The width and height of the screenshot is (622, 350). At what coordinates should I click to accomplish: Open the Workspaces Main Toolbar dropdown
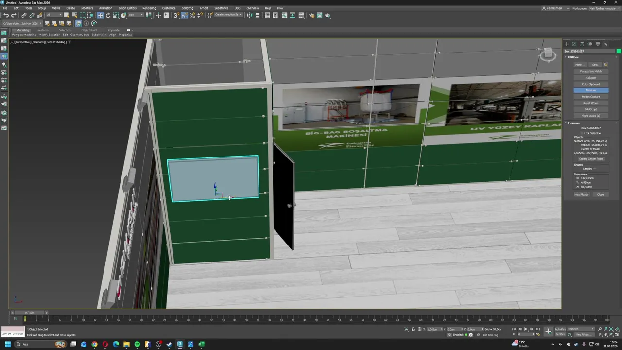coord(605,8)
